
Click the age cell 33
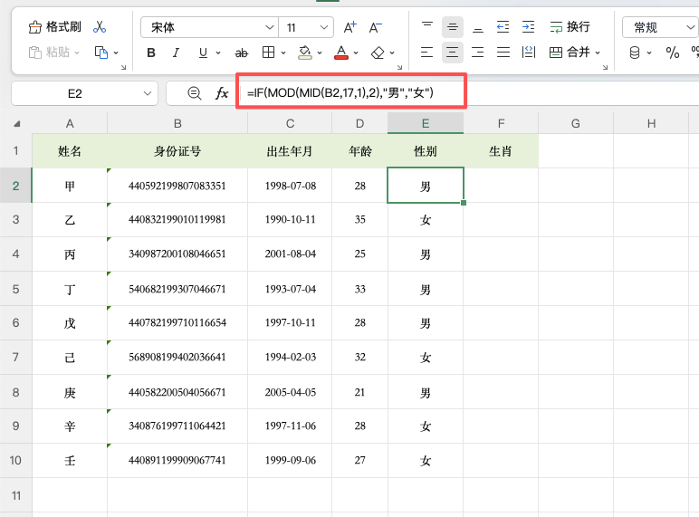[x=359, y=289]
